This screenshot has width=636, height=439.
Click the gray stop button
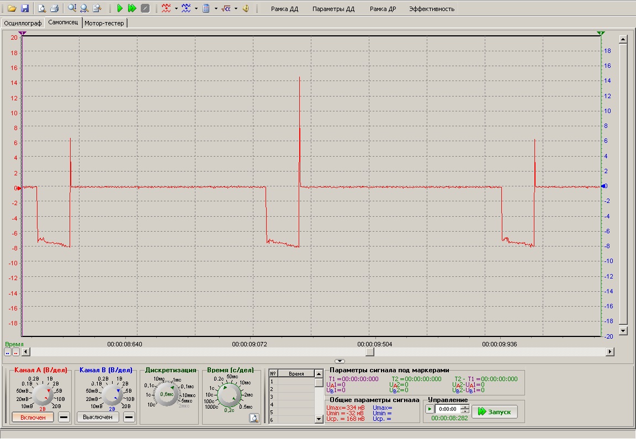click(x=145, y=8)
